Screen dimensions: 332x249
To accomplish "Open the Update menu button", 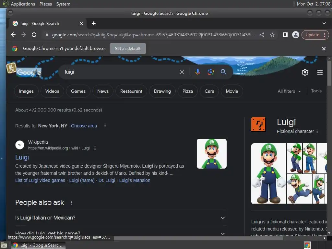I will pyautogui.click(x=315, y=35).
